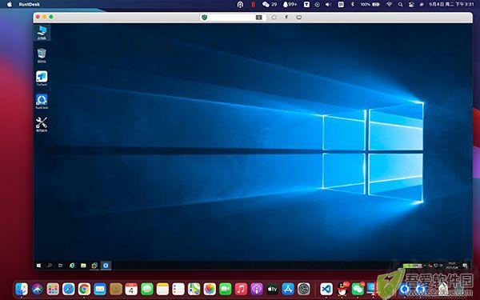
Task: Launch Internet Explorer from the Windows taskbar
Action: pyautogui.click(x=72, y=266)
